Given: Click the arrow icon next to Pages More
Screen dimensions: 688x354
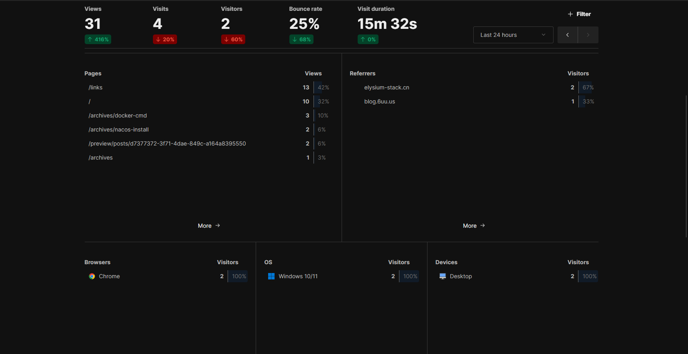Looking at the screenshot, I should 218,226.
